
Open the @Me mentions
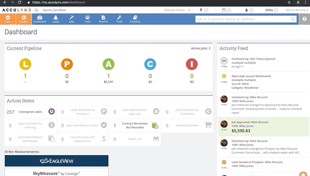(269, 10)
